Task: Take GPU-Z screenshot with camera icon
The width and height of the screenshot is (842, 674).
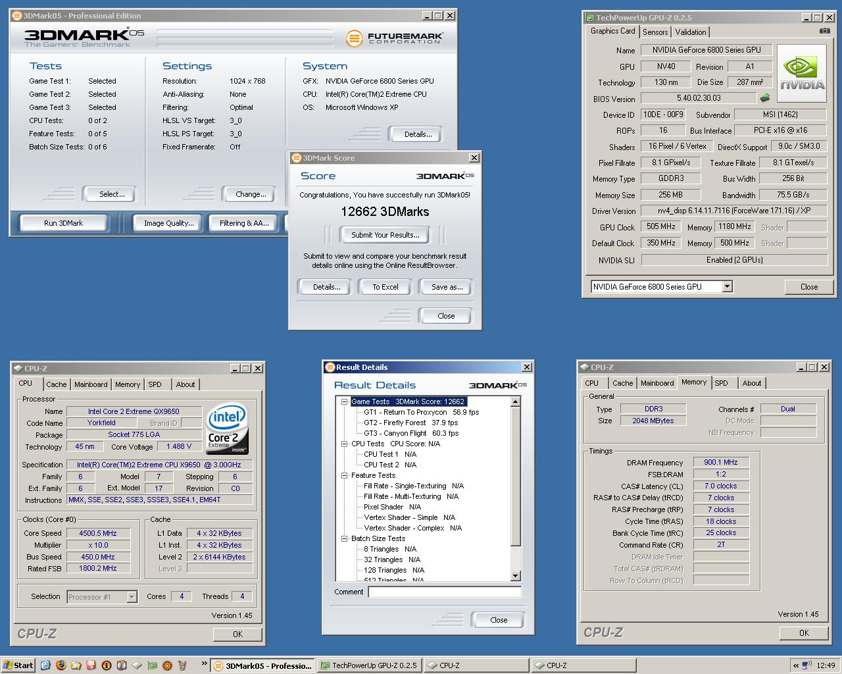Action: tap(824, 31)
